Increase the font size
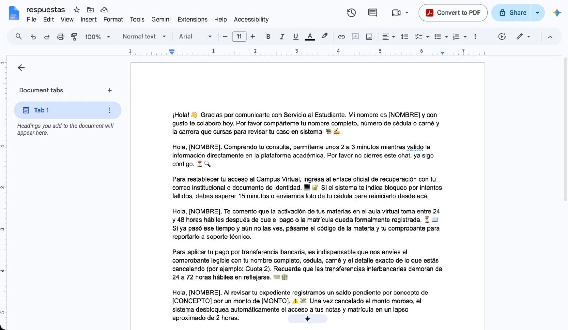Screen dimensions: 568x330 [253, 37]
